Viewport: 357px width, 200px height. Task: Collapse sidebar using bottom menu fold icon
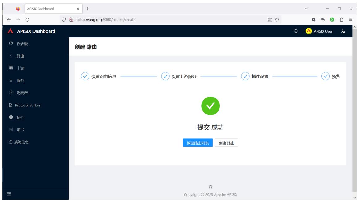click(9, 194)
